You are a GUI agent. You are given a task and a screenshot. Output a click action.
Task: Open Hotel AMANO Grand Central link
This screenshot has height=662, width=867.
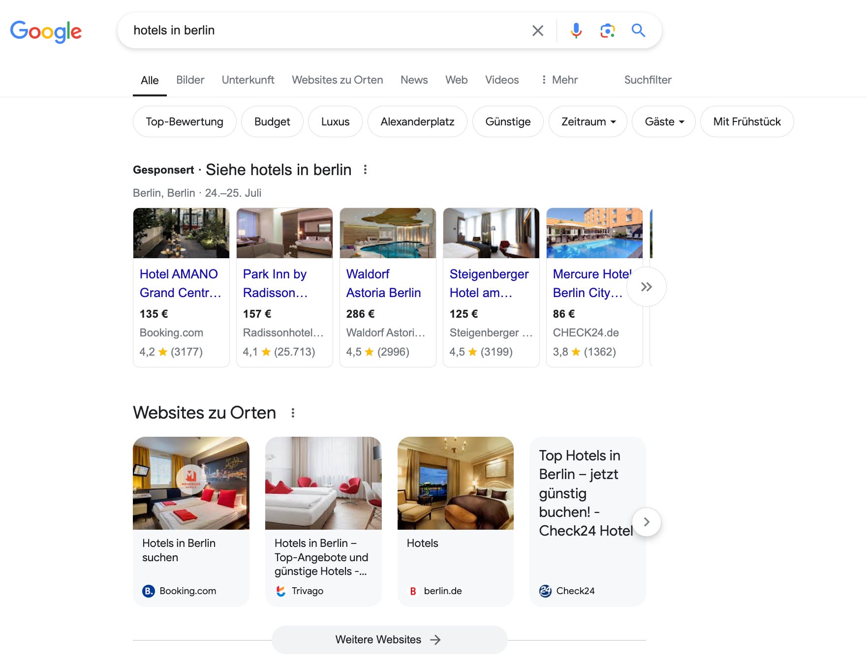coord(181,283)
